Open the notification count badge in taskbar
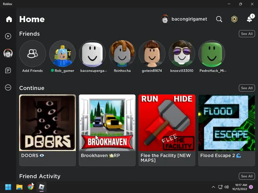The height and width of the screenshot is (193, 258). [x=251, y=187]
